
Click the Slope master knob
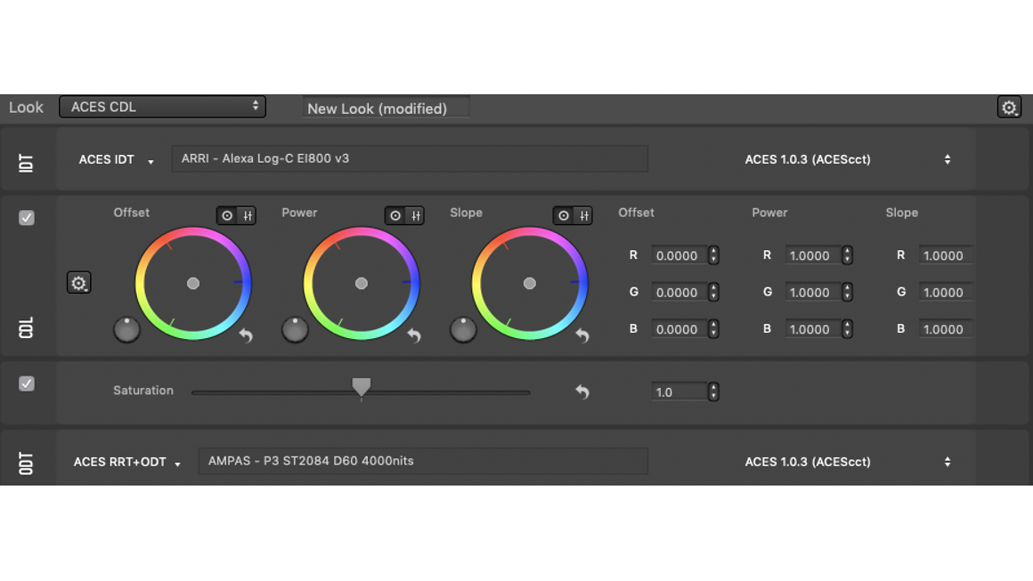tap(463, 330)
